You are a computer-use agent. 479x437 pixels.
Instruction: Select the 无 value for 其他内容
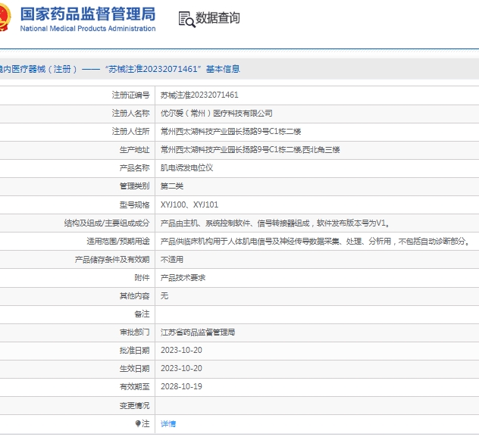[x=164, y=295]
